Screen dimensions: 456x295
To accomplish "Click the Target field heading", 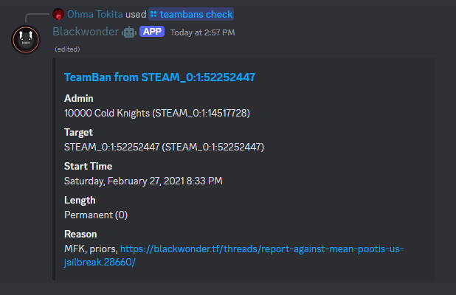I will [x=78, y=132].
